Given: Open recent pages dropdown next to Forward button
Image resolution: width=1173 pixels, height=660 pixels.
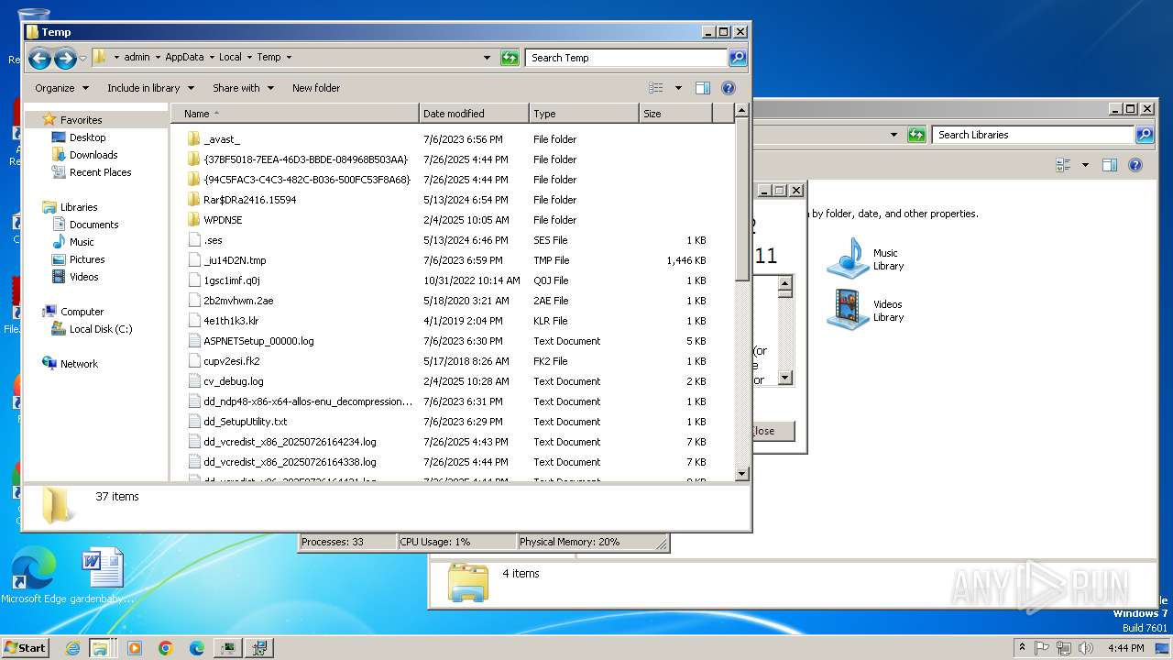Looking at the screenshot, I should pos(82,60).
